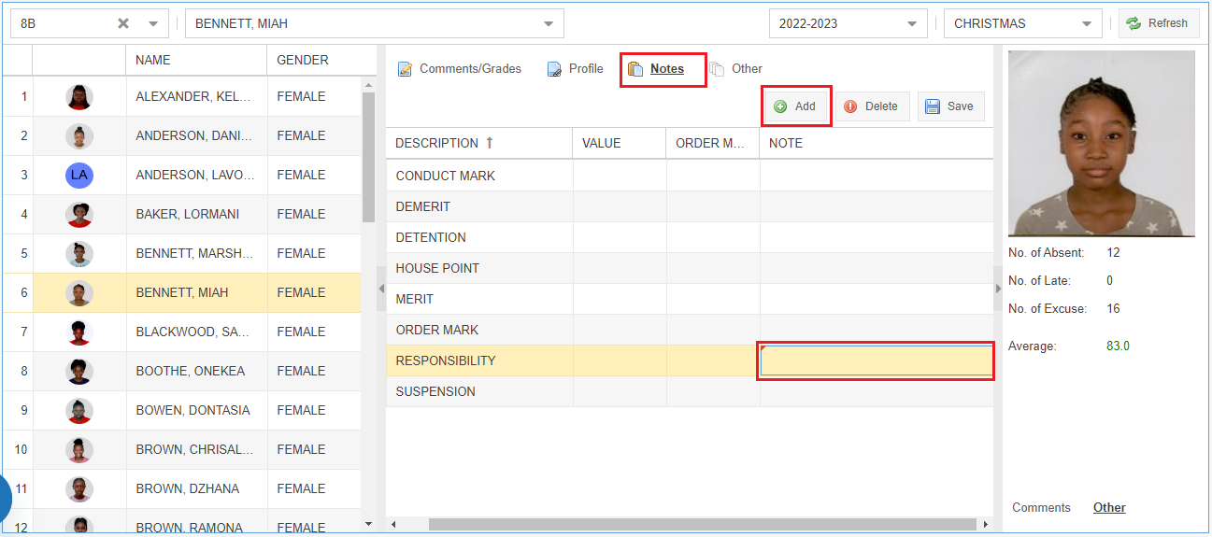Click the student list scroll-down arrow
This screenshot has height=537, width=1212.
pos(368,523)
